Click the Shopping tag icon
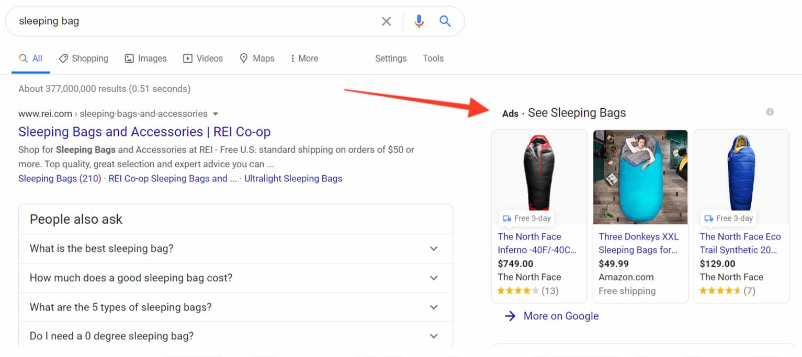The image size is (802, 357). click(x=63, y=59)
